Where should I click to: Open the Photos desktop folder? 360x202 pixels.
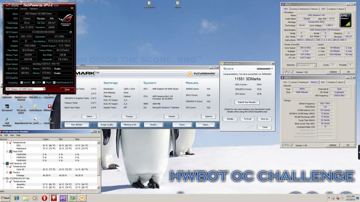(178, 4)
